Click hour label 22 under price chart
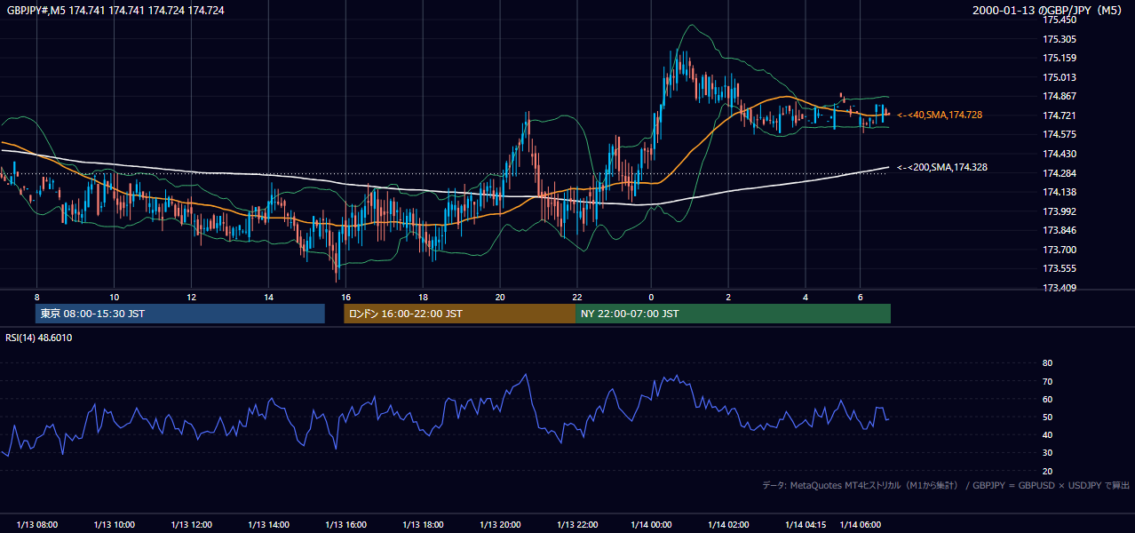The width and height of the screenshot is (1135, 533). coord(577,297)
